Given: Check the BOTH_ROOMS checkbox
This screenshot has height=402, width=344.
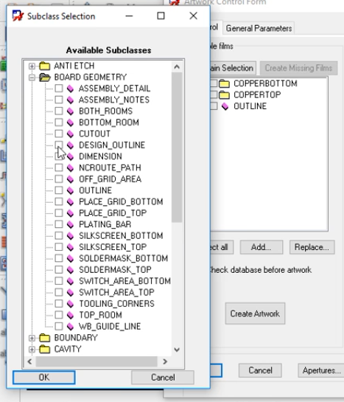Looking at the screenshot, I should point(59,111).
